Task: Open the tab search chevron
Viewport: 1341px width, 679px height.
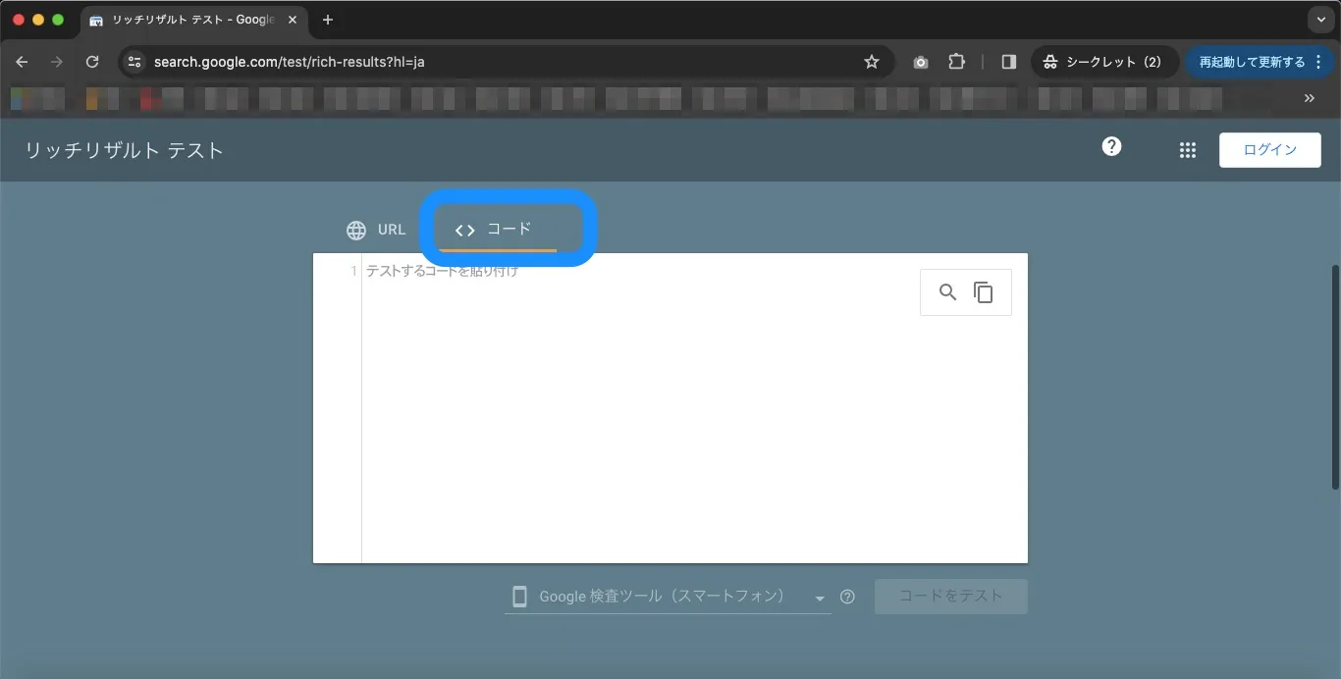Action: coord(1321,20)
